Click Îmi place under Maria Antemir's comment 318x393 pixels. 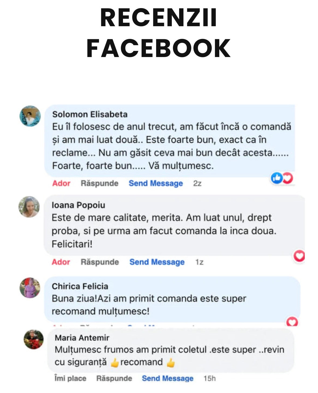pyautogui.click(x=70, y=378)
